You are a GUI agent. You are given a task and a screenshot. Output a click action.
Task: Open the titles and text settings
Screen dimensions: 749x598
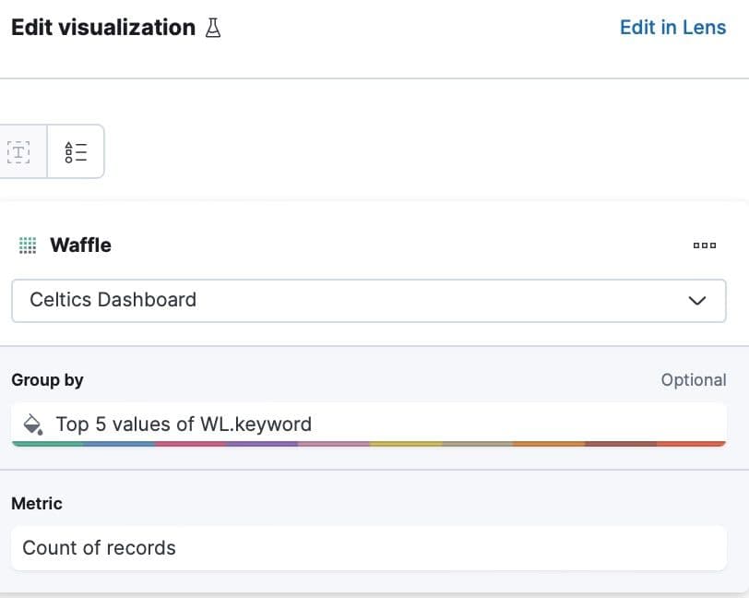[19, 151]
